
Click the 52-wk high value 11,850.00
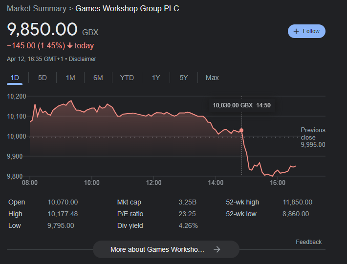click(298, 202)
